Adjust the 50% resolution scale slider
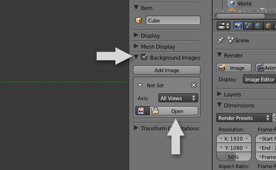276x170 pixels. tap(234, 157)
